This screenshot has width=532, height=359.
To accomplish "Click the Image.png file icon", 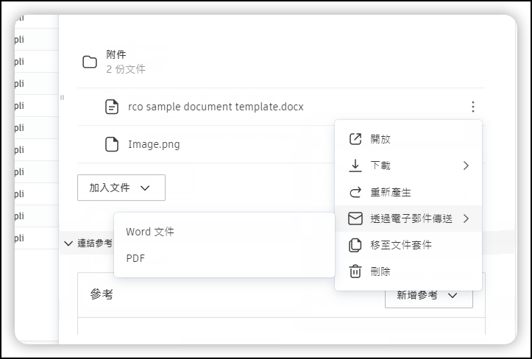I will [x=112, y=144].
